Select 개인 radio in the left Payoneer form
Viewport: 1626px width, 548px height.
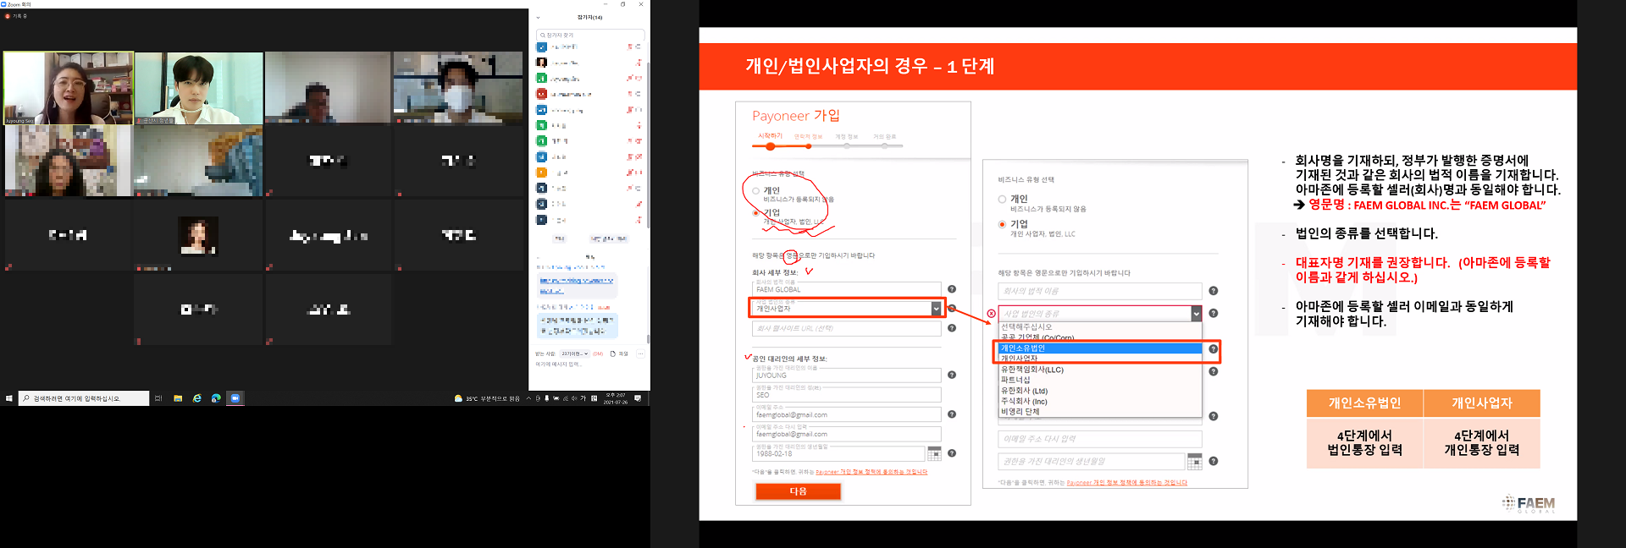point(756,191)
